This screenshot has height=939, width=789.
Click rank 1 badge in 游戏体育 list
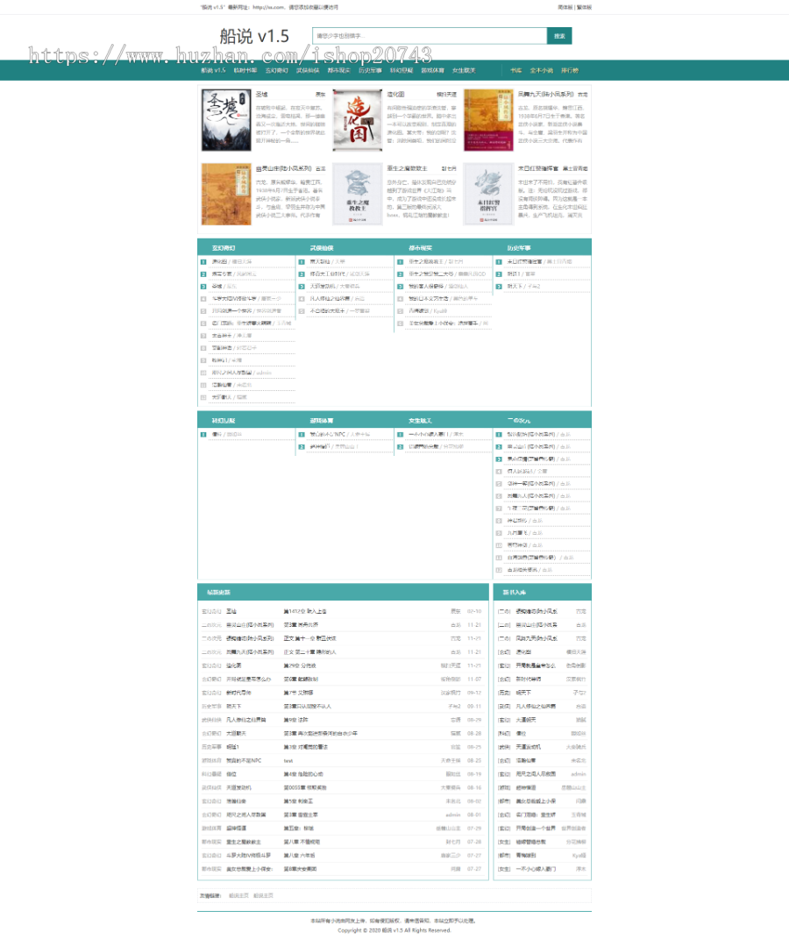tap(302, 435)
